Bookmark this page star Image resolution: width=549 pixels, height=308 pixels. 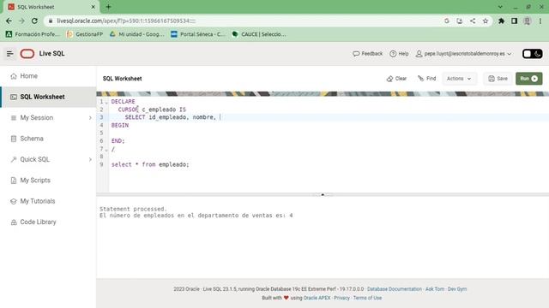pyautogui.click(x=486, y=21)
